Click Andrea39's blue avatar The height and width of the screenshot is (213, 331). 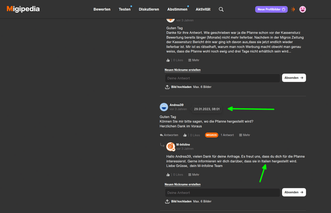(x=164, y=107)
